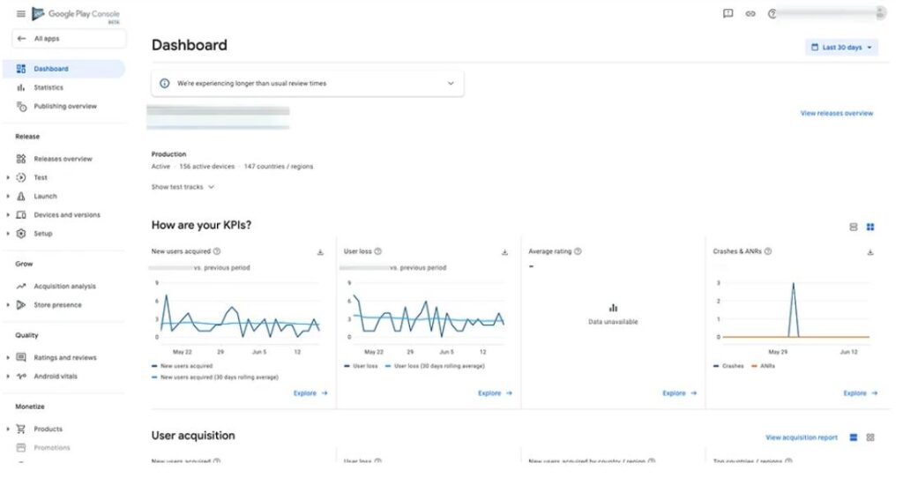The width and height of the screenshot is (903, 493).
Task: Download User loss chart data
Action: (504, 252)
